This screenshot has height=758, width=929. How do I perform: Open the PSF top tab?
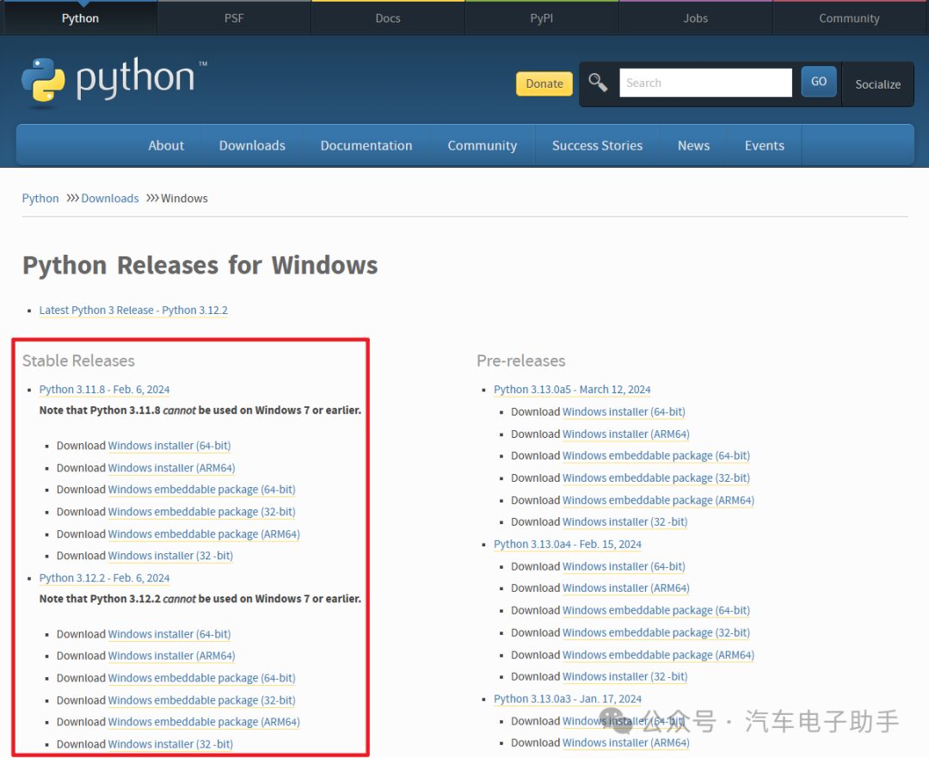click(234, 18)
